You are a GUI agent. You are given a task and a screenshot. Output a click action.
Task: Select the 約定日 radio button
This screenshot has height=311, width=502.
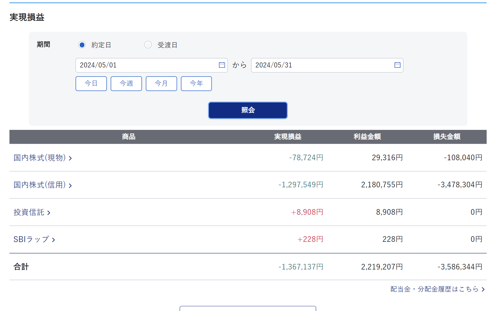click(x=82, y=45)
